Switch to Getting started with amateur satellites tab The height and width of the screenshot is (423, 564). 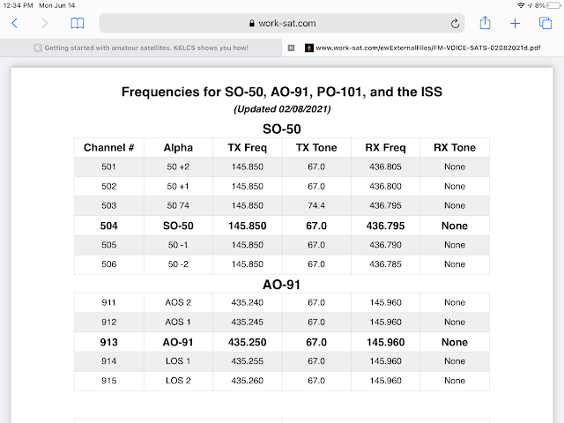coord(141,48)
